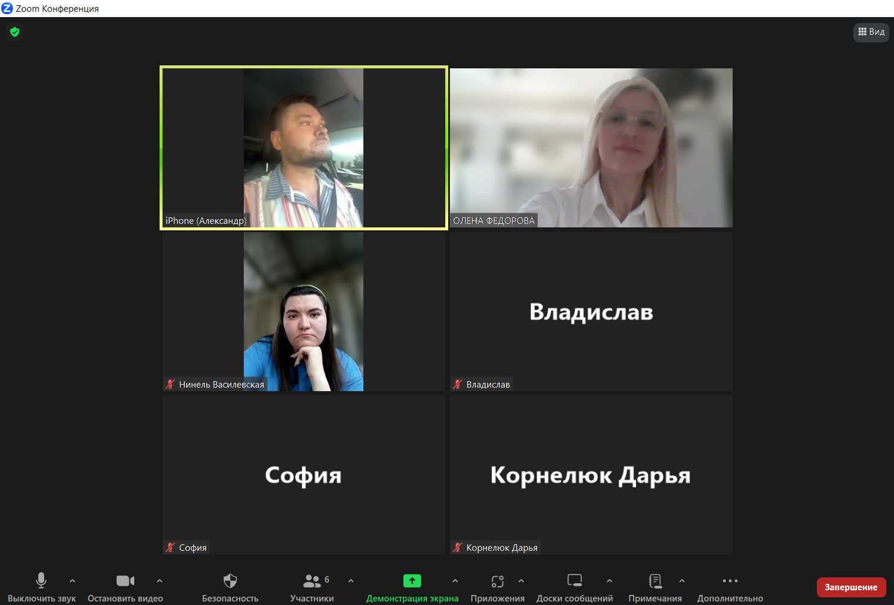
Task: Click the participant count number 6
Action: [327, 579]
